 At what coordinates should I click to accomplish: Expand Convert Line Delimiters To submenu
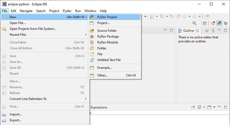point(45,99)
